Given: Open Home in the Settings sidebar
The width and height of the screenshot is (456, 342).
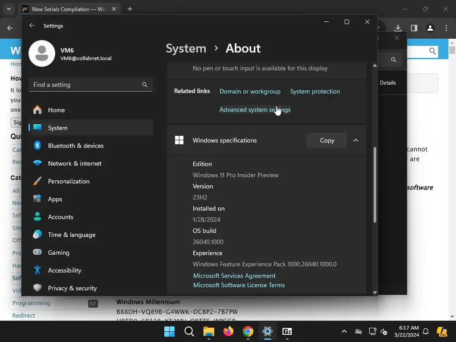Looking at the screenshot, I should pyautogui.click(x=91, y=110).
